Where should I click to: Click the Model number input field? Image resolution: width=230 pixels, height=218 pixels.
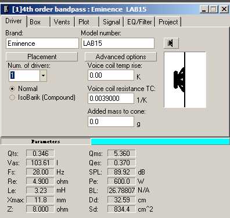(118, 43)
